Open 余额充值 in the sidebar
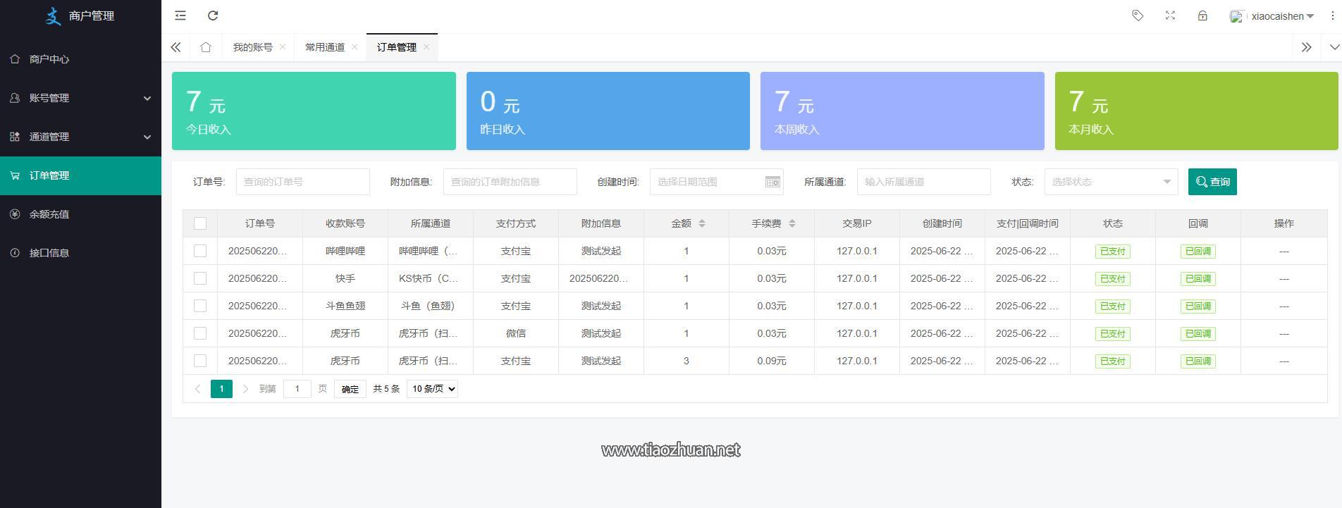The width and height of the screenshot is (1342, 508). (49, 214)
